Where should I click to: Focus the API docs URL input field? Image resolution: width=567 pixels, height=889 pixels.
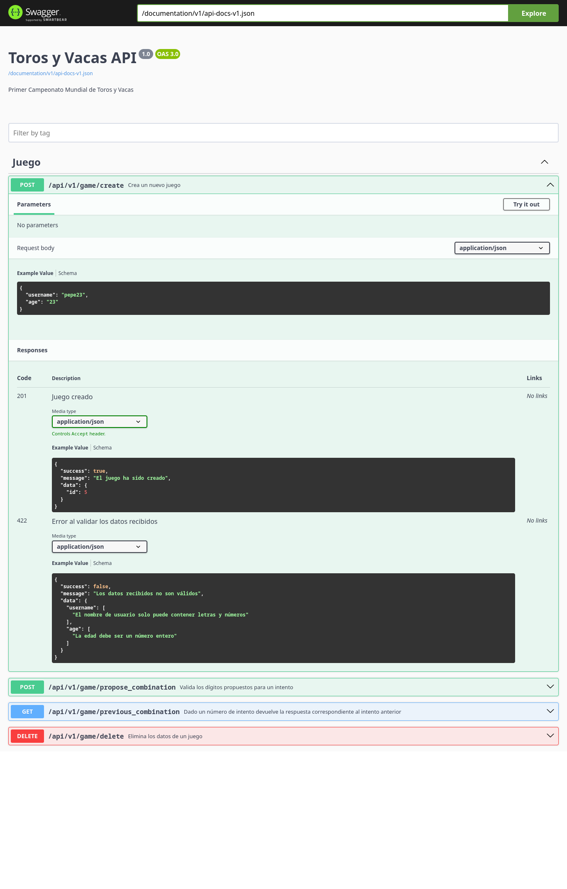pos(323,13)
